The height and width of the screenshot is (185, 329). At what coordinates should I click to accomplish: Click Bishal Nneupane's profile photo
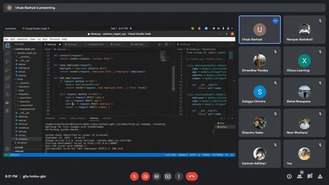tap(304, 91)
